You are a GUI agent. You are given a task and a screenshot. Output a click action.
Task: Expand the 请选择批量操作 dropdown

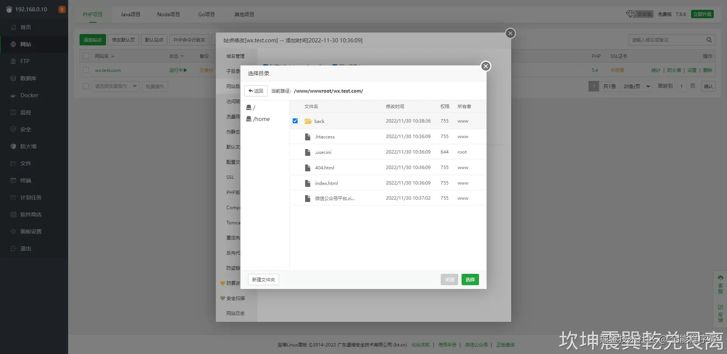pyautogui.click(x=116, y=86)
